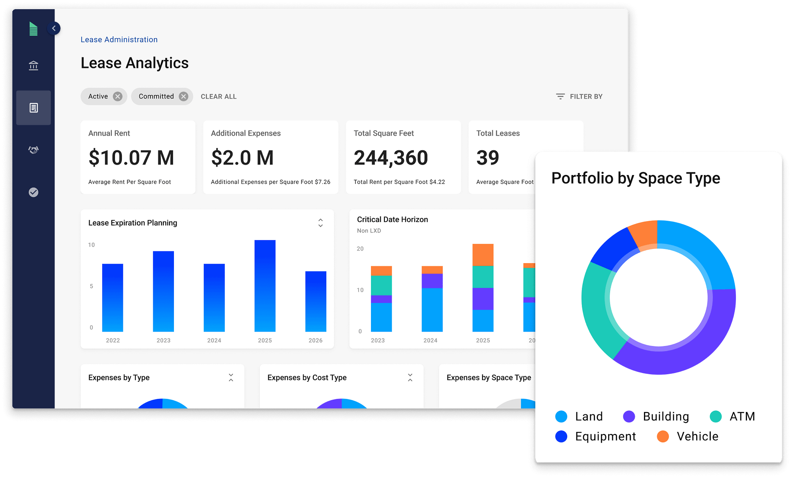
Task: Open the FILTER BY menu
Action: [586, 96]
